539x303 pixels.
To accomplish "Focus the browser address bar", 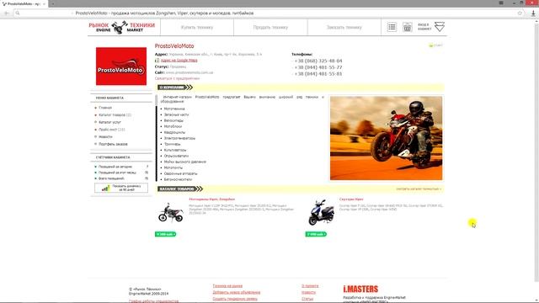I will (x=268, y=13).
